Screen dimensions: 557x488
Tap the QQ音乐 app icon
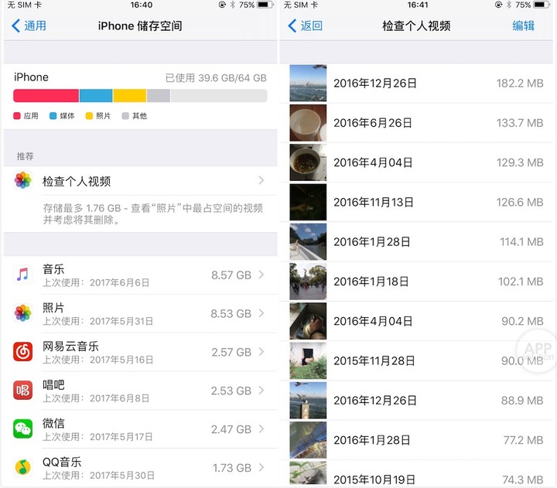23,467
